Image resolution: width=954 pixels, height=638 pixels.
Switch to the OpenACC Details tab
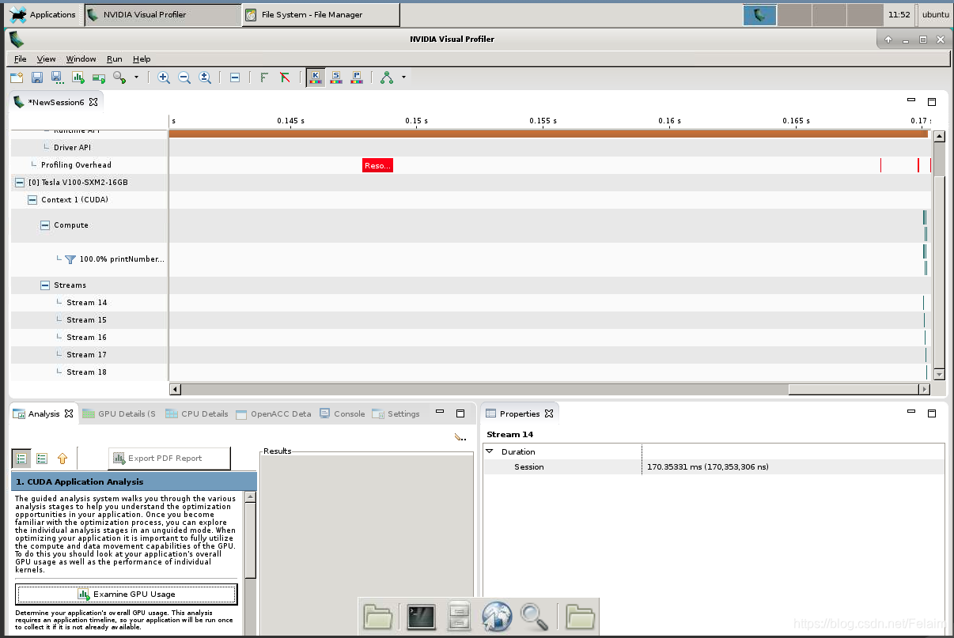point(273,413)
